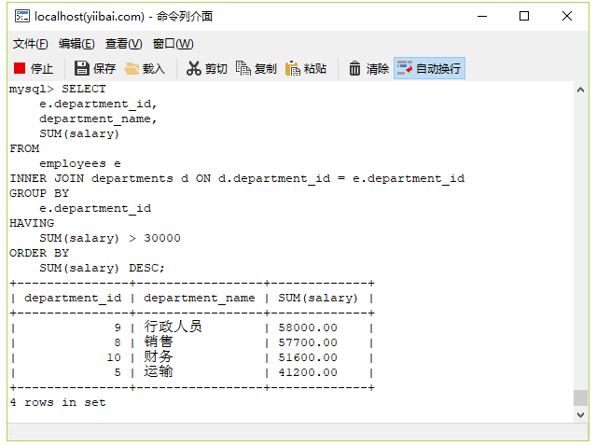Click the text 'mysql> SELECT'
Image resolution: width=596 pixels, height=446 pixels.
(x=58, y=89)
